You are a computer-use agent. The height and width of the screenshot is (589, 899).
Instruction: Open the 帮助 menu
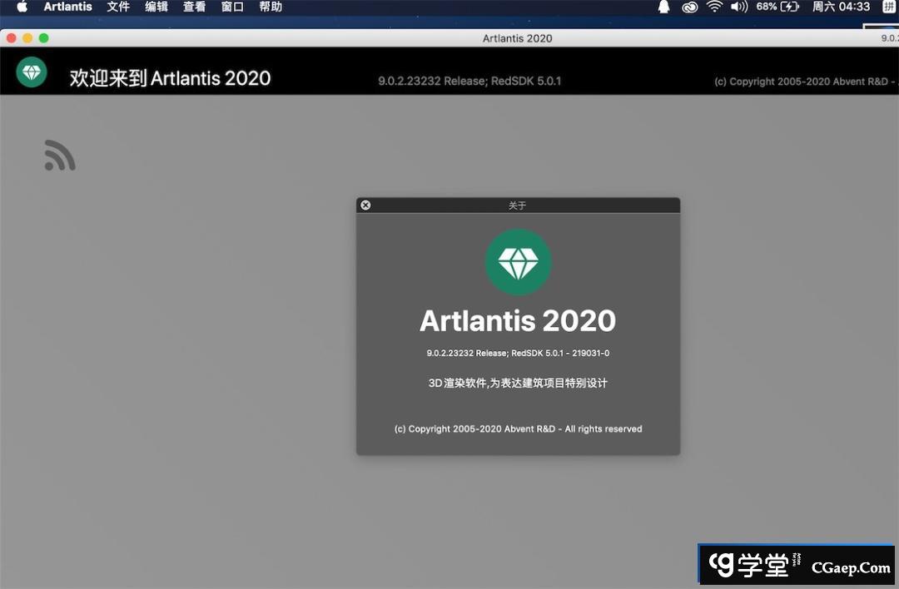pos(271,7)
